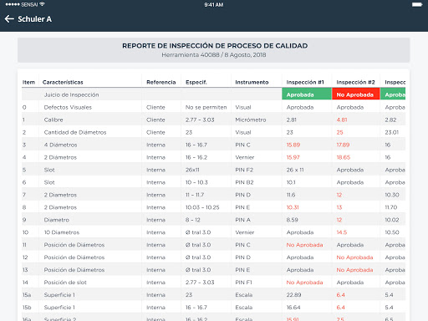Tap the red 4.81 value
This screenshot has height=321, width=428.
(x=342, y=120)
